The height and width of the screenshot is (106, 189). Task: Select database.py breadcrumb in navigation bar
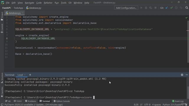pos(34,8)
